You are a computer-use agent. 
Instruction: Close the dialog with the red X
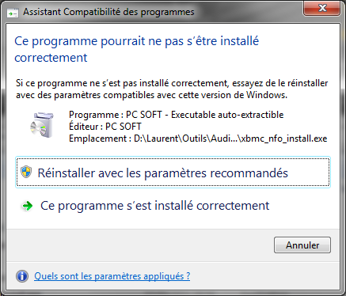coord(322,9)
